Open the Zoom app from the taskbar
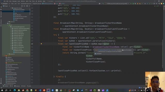Image resolution: width=165 pixels, height=92 pixels. click(53, 90)
